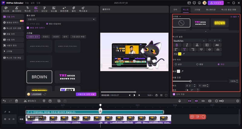Open the Staatliches font dropdown
The width and height of the screenshot is (242, 129).
pos(190,41)
